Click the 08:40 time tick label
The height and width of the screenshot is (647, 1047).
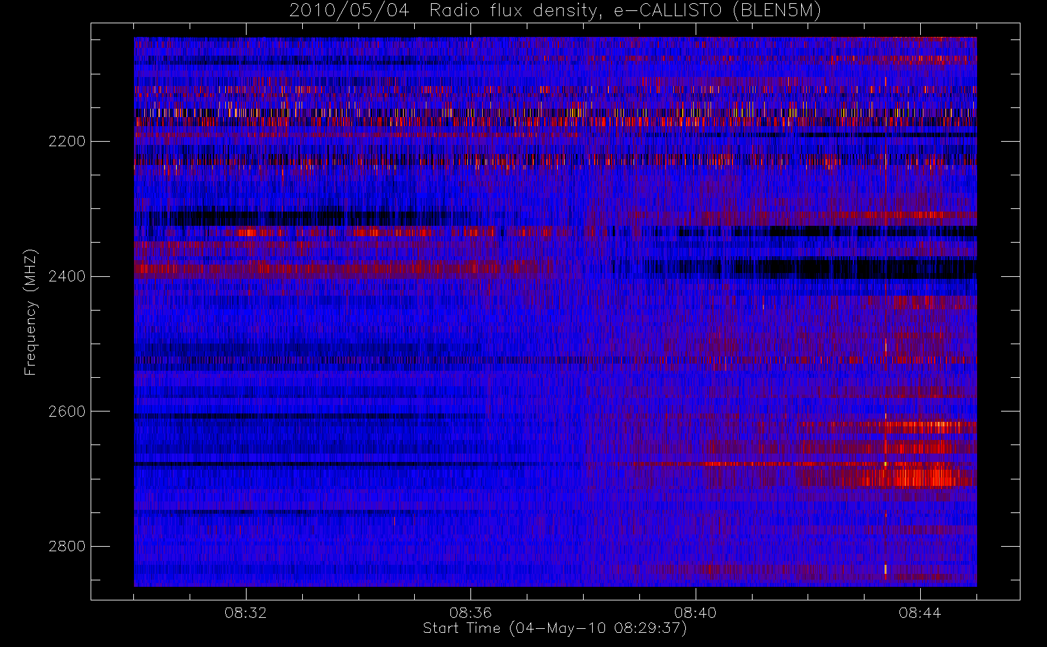pyautogui.click(x=695, y=613)
